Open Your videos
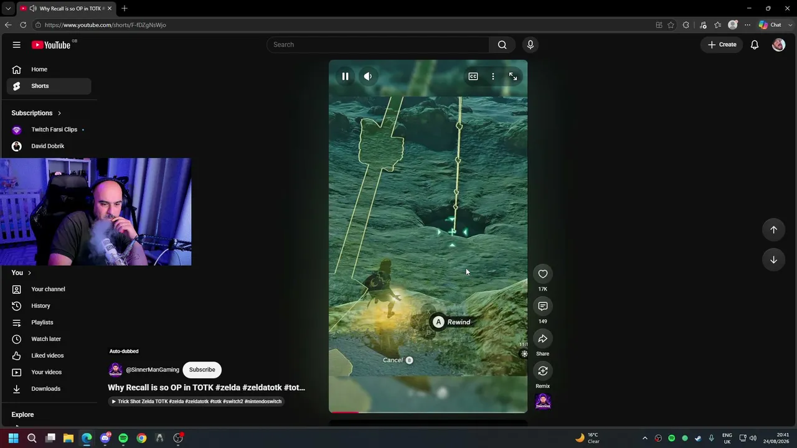 (49, 372)
